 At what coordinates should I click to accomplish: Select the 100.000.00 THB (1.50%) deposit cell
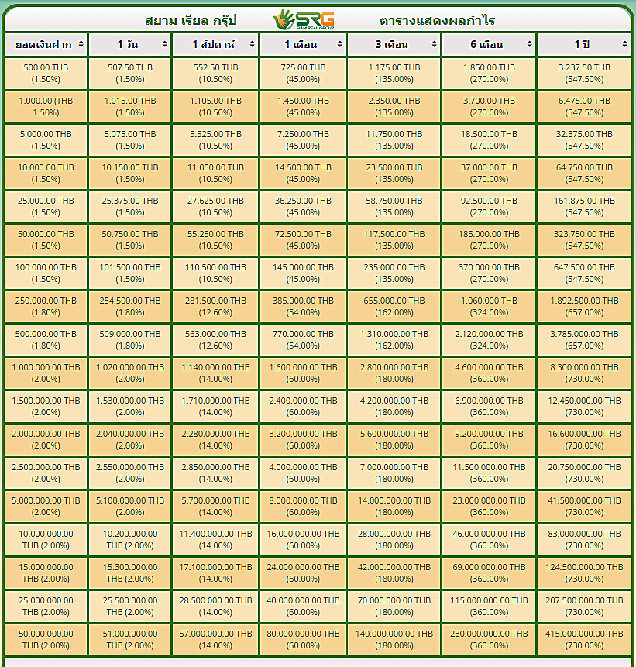click(46, 273)
